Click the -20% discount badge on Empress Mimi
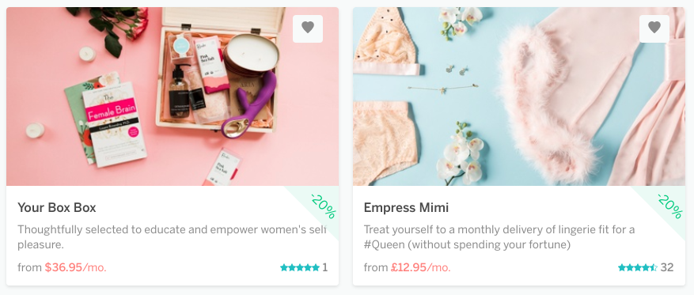The height and width of the screenshot is (295, 694). (x=669, y=206)
